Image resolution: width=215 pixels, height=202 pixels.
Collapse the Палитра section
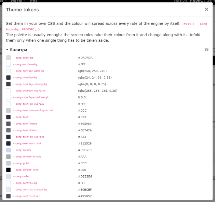(x=17, y=50)
